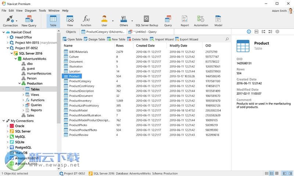The height and width of the screenshot is (176, 294).
Task: Click the Project DT-0052 status bar entry
Action: [72, 173]
